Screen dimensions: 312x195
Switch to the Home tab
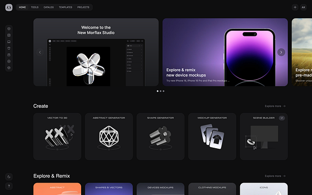pos(22,7)
